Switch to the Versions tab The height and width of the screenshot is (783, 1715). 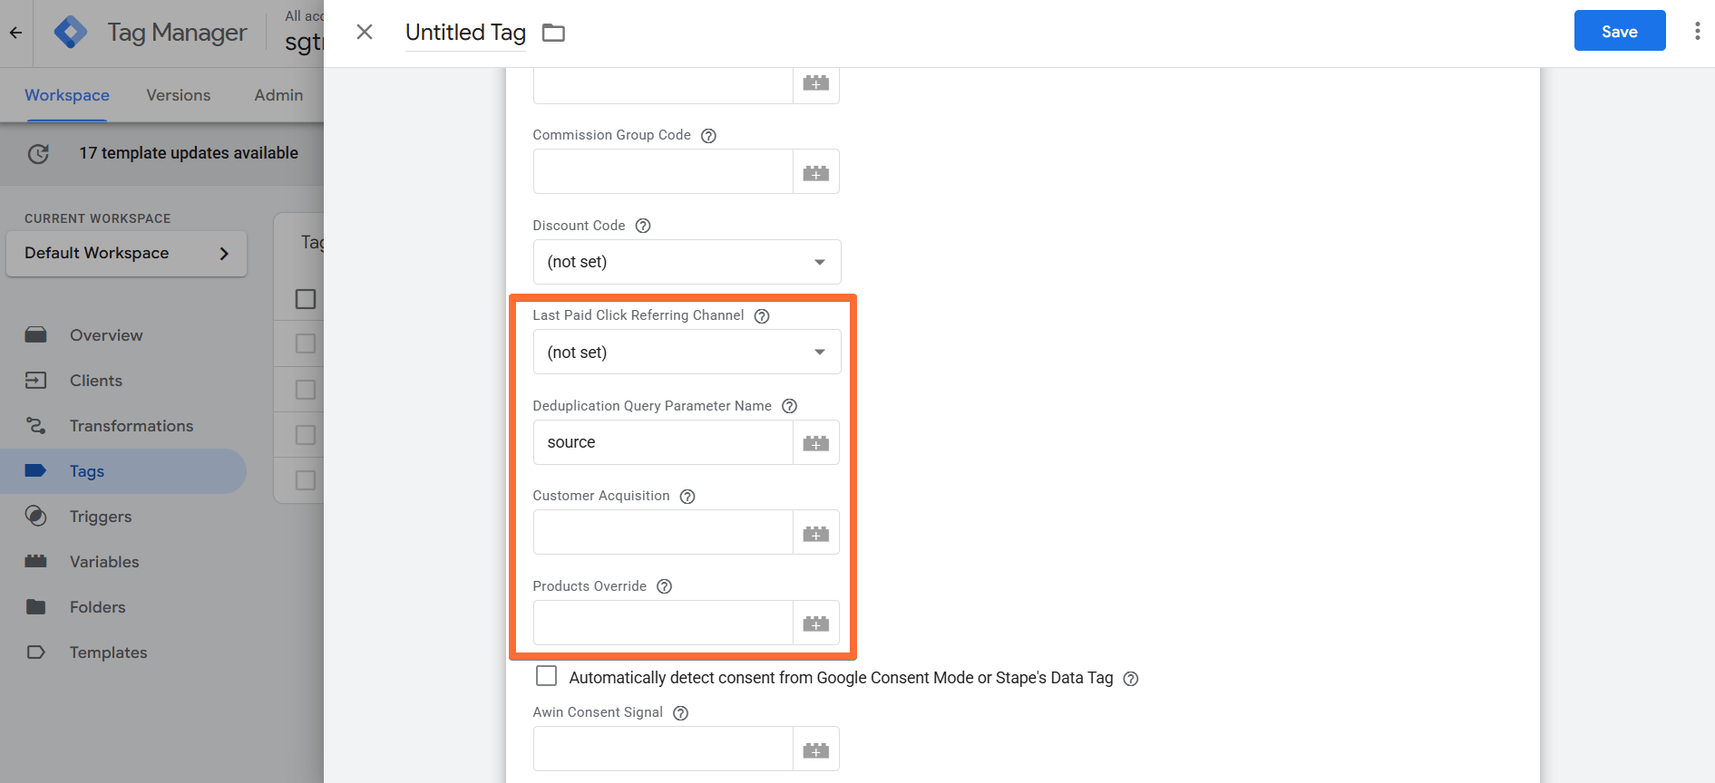[179, 95]
